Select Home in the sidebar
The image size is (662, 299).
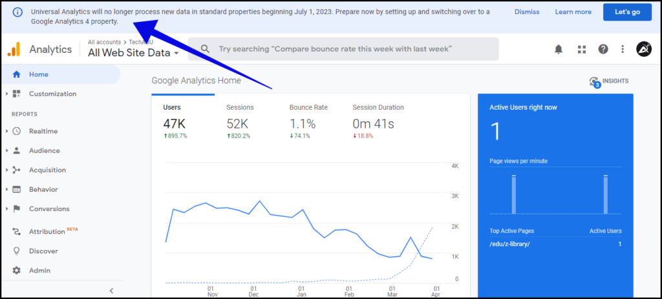click(60, 75)
